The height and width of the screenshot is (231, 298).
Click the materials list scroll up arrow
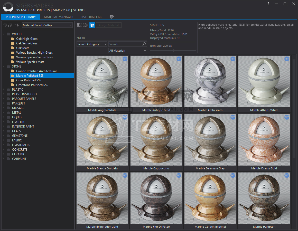[294, 57]
